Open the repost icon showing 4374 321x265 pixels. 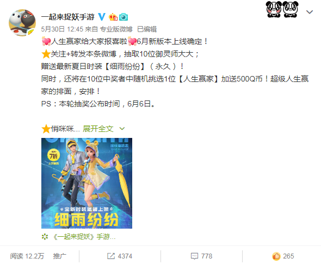[x=120, y=256]
